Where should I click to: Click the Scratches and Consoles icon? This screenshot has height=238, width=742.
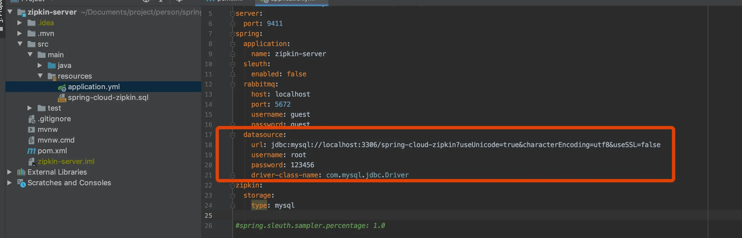22,183
